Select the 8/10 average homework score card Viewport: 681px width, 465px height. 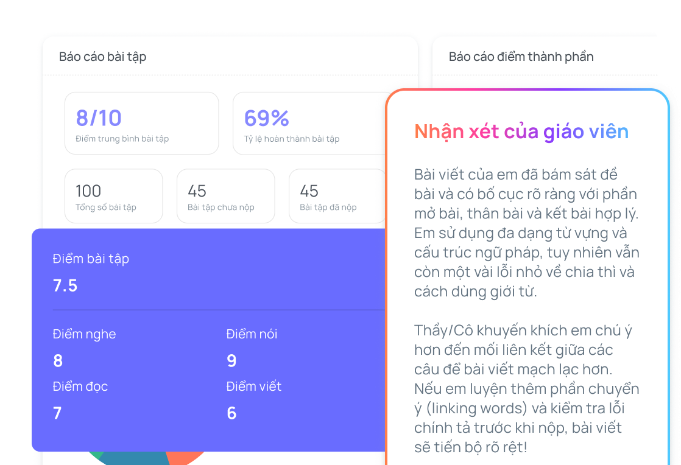pos(141,123)
